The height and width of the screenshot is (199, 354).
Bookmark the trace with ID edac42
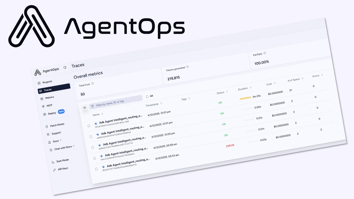pos(95,158)
